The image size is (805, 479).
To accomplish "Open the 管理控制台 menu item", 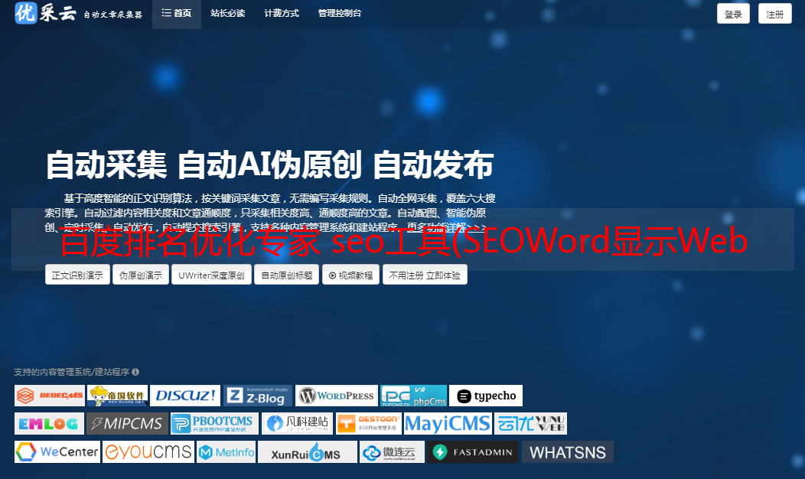I will tap(339, 13).
